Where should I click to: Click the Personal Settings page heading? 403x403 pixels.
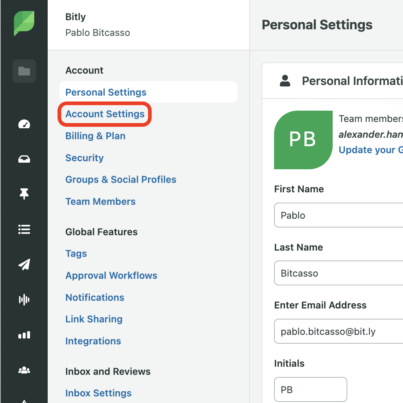coord(317,25)
